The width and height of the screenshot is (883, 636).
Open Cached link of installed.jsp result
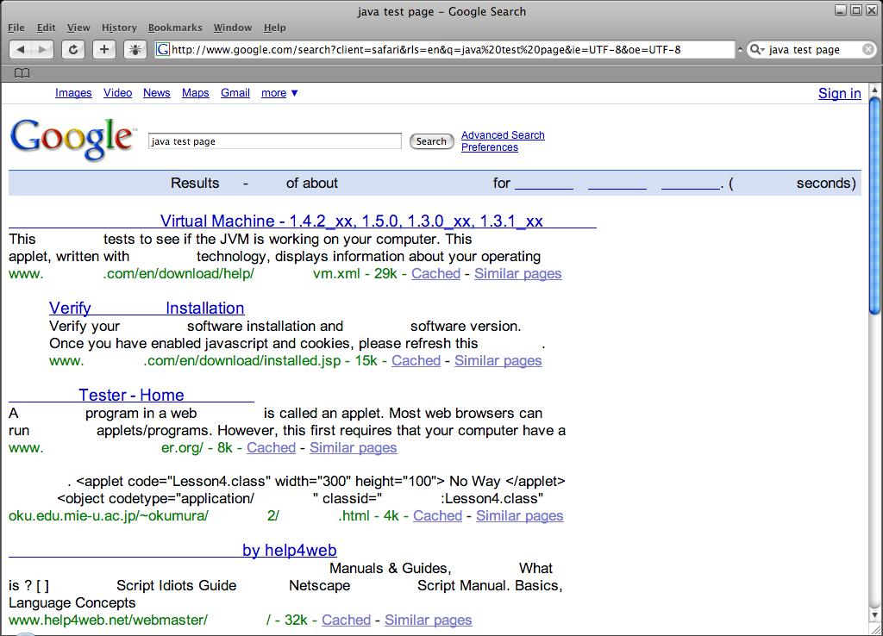pos(416,361)
